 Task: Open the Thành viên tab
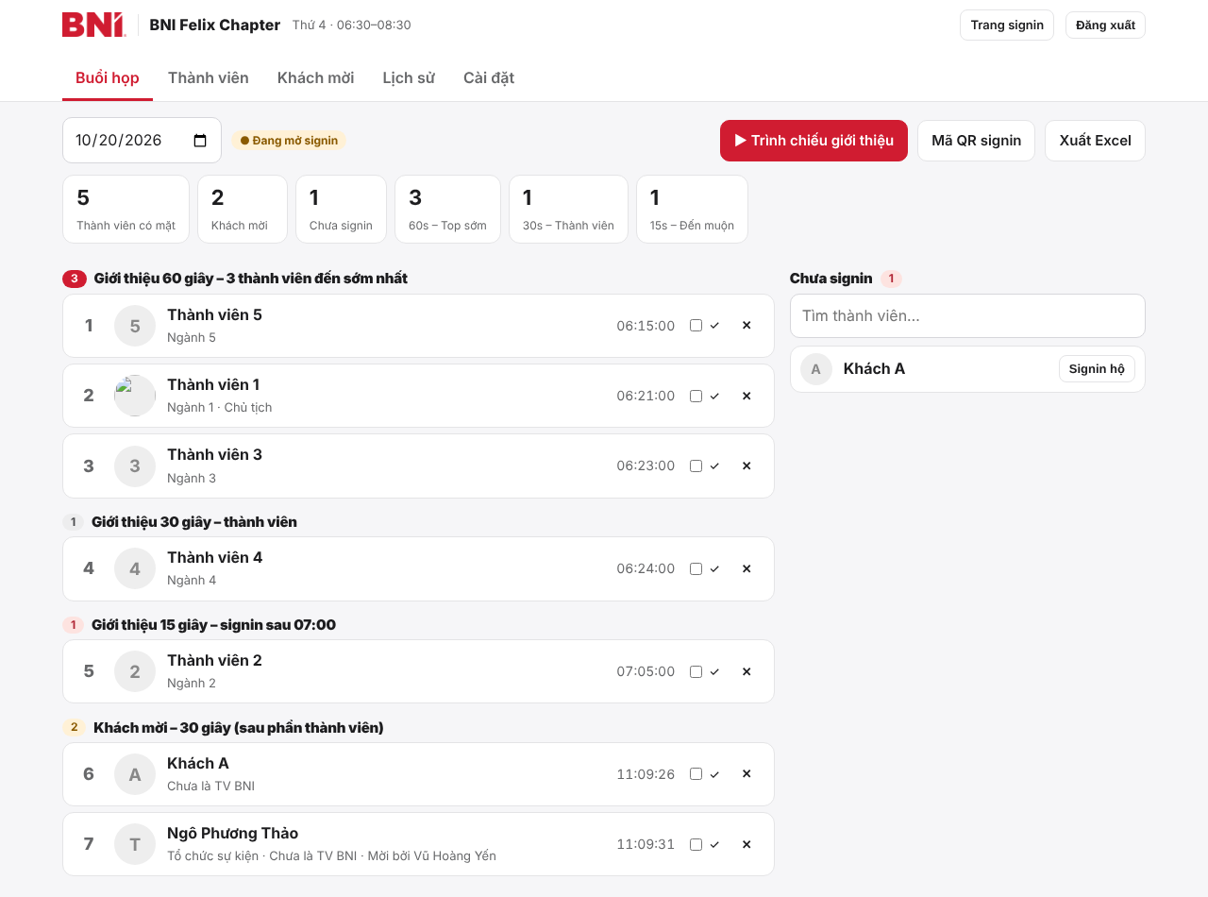(209, 77)
